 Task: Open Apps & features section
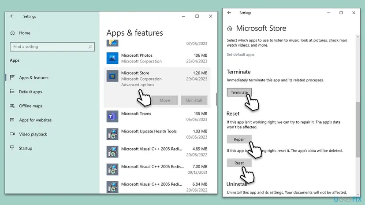coord(34,77)
